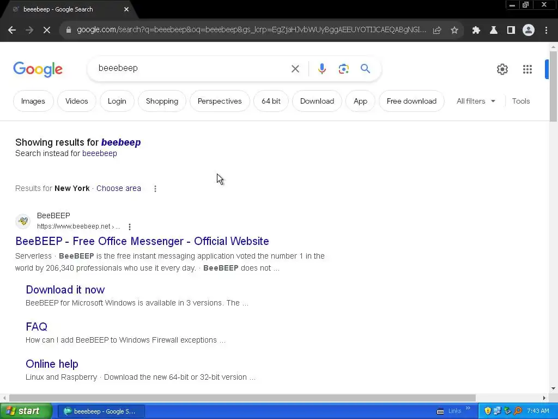Screen dimensions: 558x419
Task: Click the padlock site info icon
Action: point(69,30)
